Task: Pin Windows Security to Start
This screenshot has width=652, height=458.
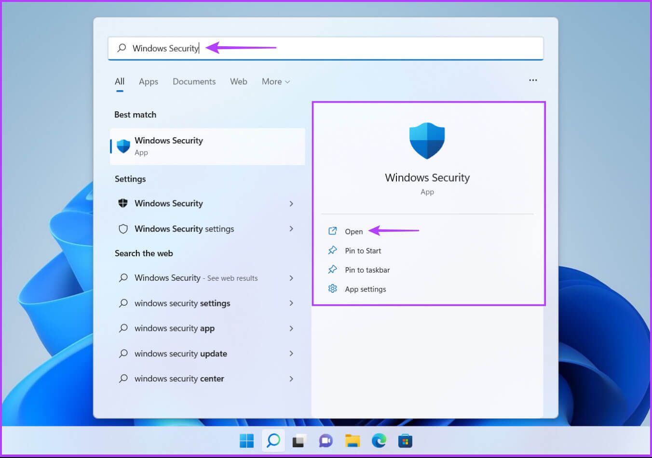Action: click(363, 251)
